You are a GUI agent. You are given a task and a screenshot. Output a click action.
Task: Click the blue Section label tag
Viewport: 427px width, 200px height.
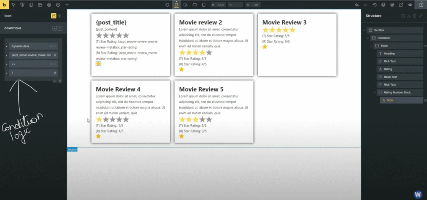(x=72, y=150)
